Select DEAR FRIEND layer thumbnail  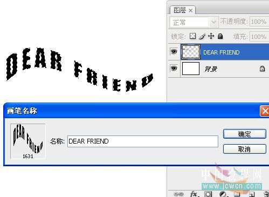(190, 52)
